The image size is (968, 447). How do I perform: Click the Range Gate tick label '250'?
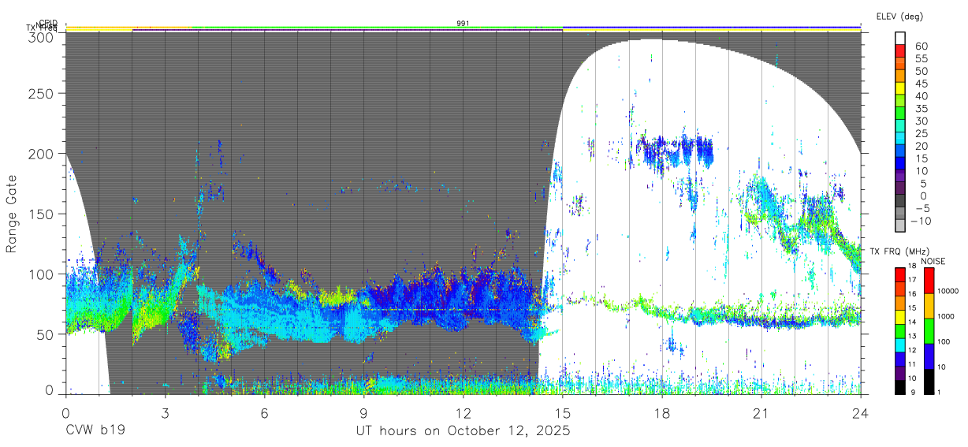click(x=42, y=93)
